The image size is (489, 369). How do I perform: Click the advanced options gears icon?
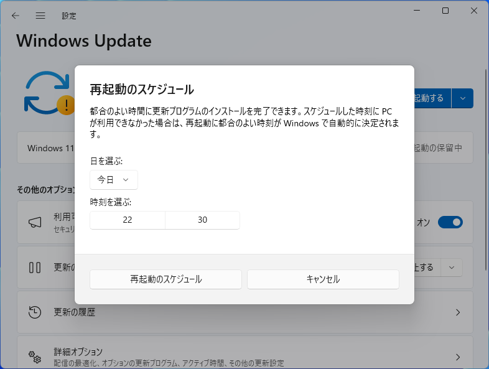(x=35, y=357)
